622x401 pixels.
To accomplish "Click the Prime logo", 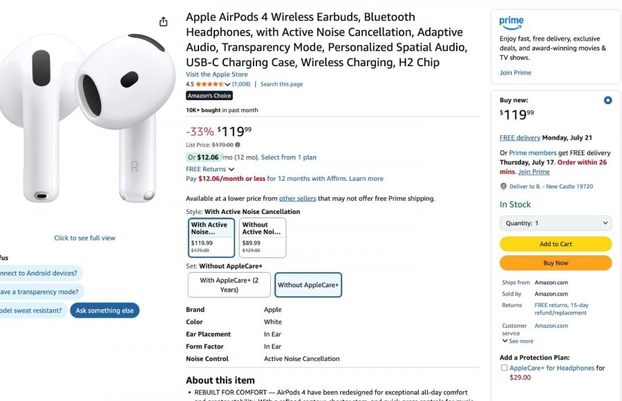I will point(511,23).
